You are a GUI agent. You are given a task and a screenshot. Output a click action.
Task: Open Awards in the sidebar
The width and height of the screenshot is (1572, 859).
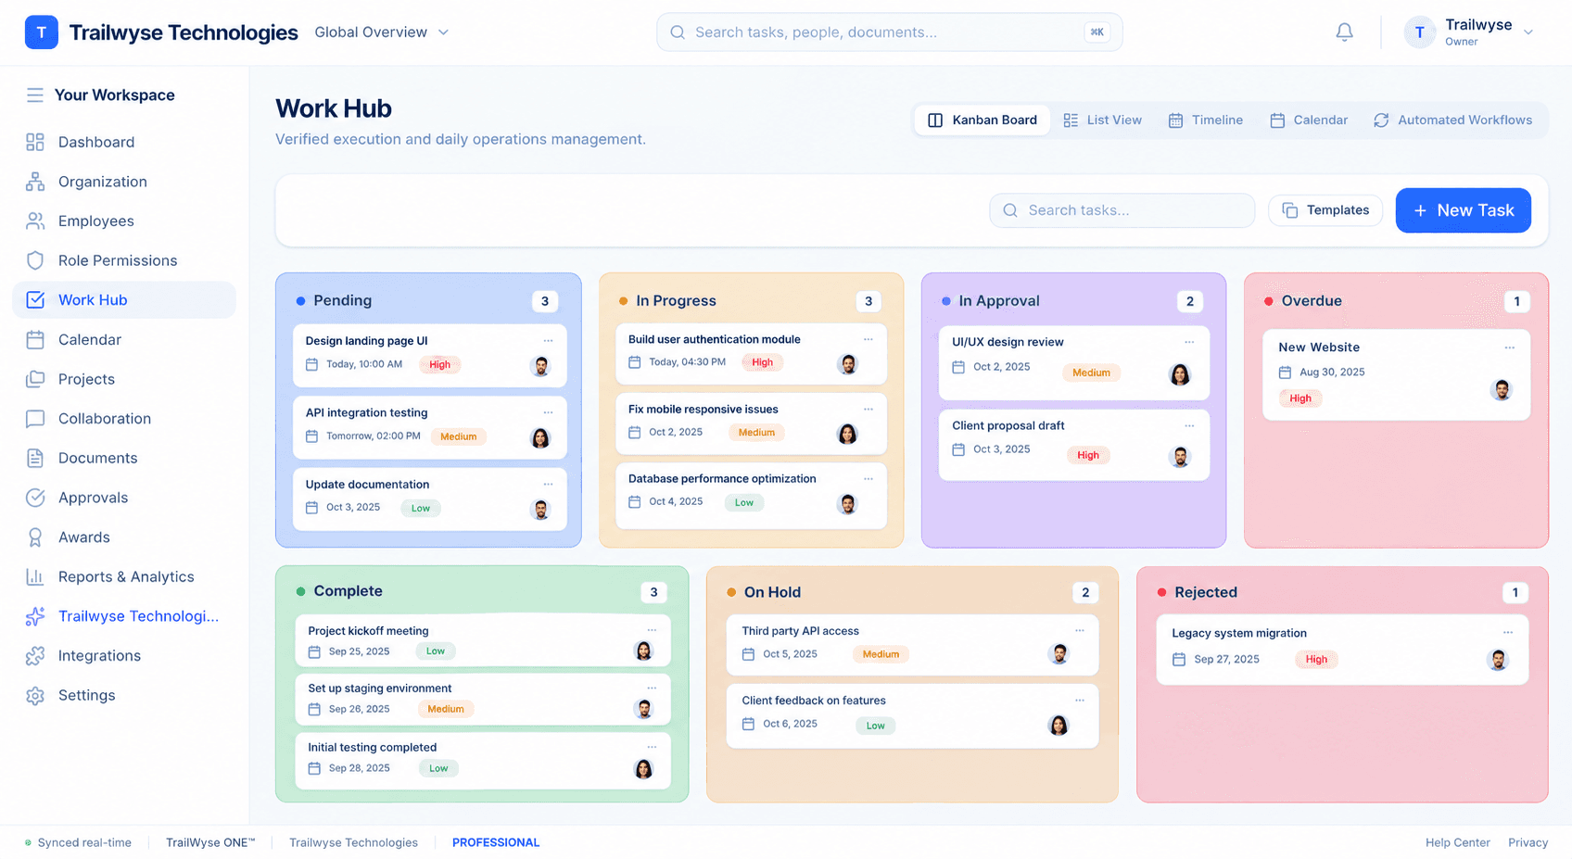click(124, 537)
